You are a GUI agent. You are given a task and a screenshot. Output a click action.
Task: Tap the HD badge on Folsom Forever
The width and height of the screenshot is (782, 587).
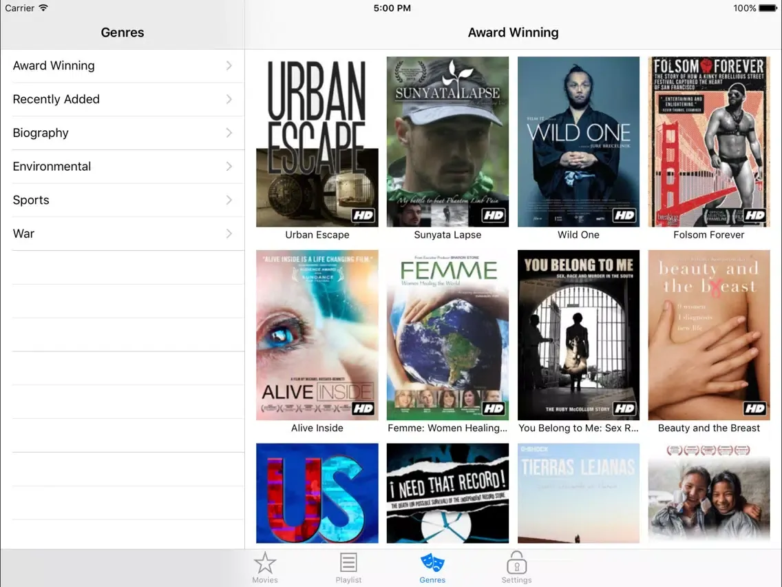click(x=754, y=215)
